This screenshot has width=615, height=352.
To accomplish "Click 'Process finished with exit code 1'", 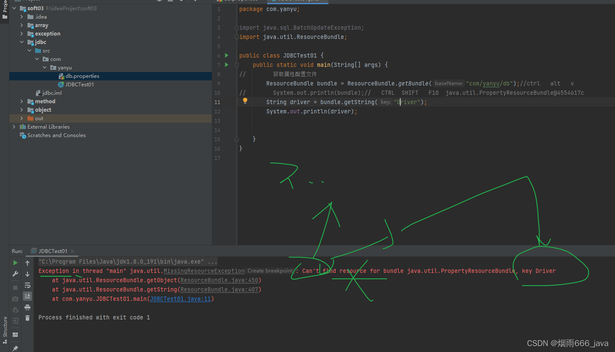I will [94, 317].
